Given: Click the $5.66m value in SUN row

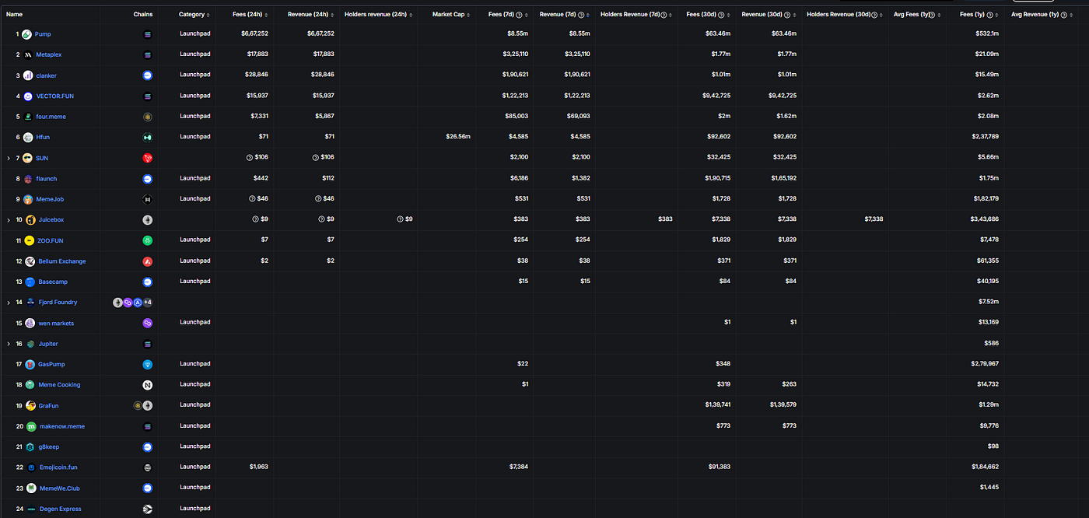Looking at the screenshot, I should tap(989, 158).
